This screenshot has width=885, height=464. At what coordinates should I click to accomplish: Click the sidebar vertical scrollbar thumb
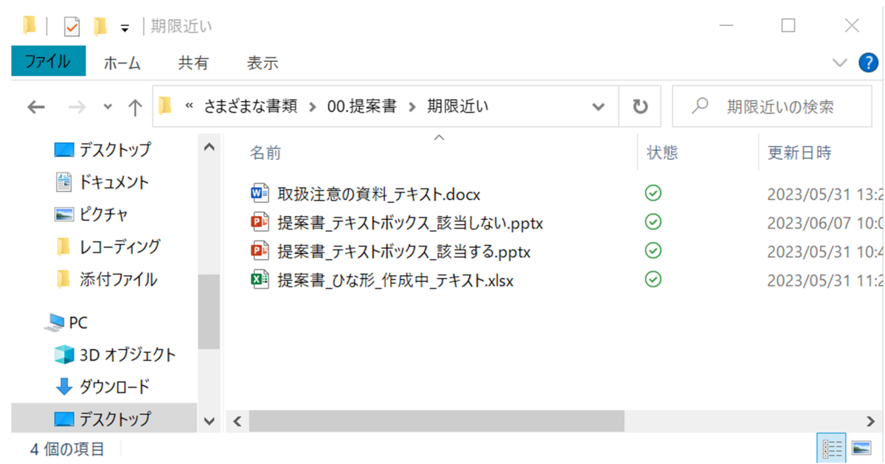click(x=209, y=311)
